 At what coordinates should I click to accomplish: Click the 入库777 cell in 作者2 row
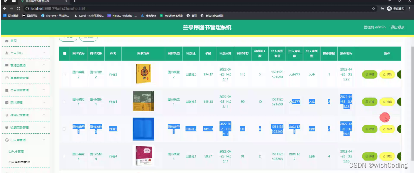click(295, 74)
